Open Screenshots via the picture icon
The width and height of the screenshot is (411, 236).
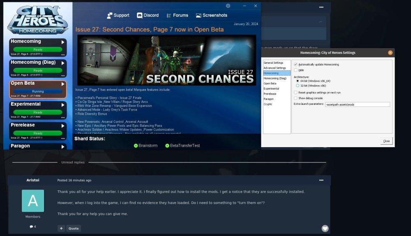199,16
